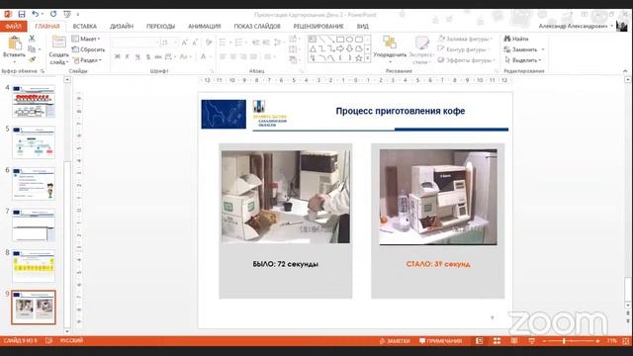Image resolution: width=633 pixels, height=356 pixels.
Task: Switch to the РЕЦЕНЗИРОВАНИЕ tab
Action: 318,27
